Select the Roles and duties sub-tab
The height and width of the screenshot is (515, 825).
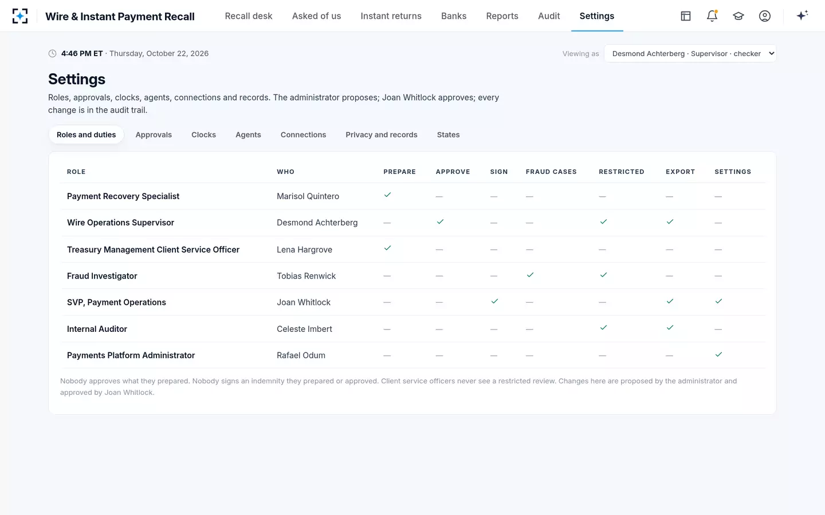click(x=87, y=135)
